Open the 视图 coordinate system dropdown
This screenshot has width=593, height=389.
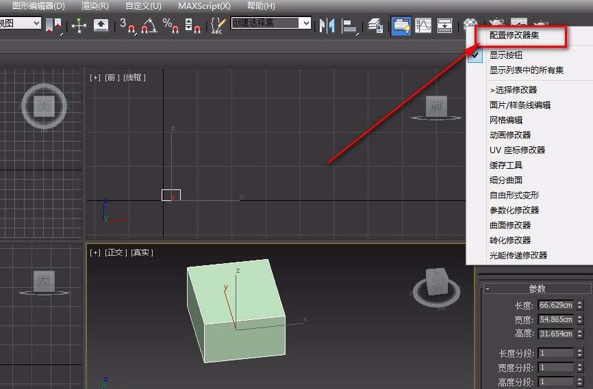pos(36,23)
